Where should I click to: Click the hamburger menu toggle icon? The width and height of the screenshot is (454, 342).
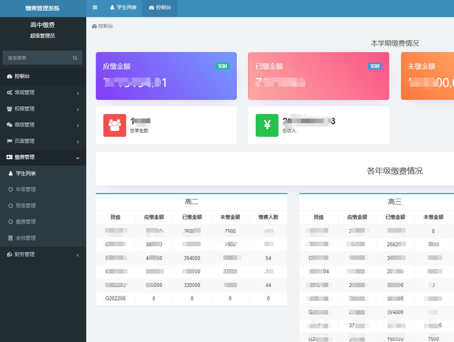pyautogui.click(x=95, y=8)
